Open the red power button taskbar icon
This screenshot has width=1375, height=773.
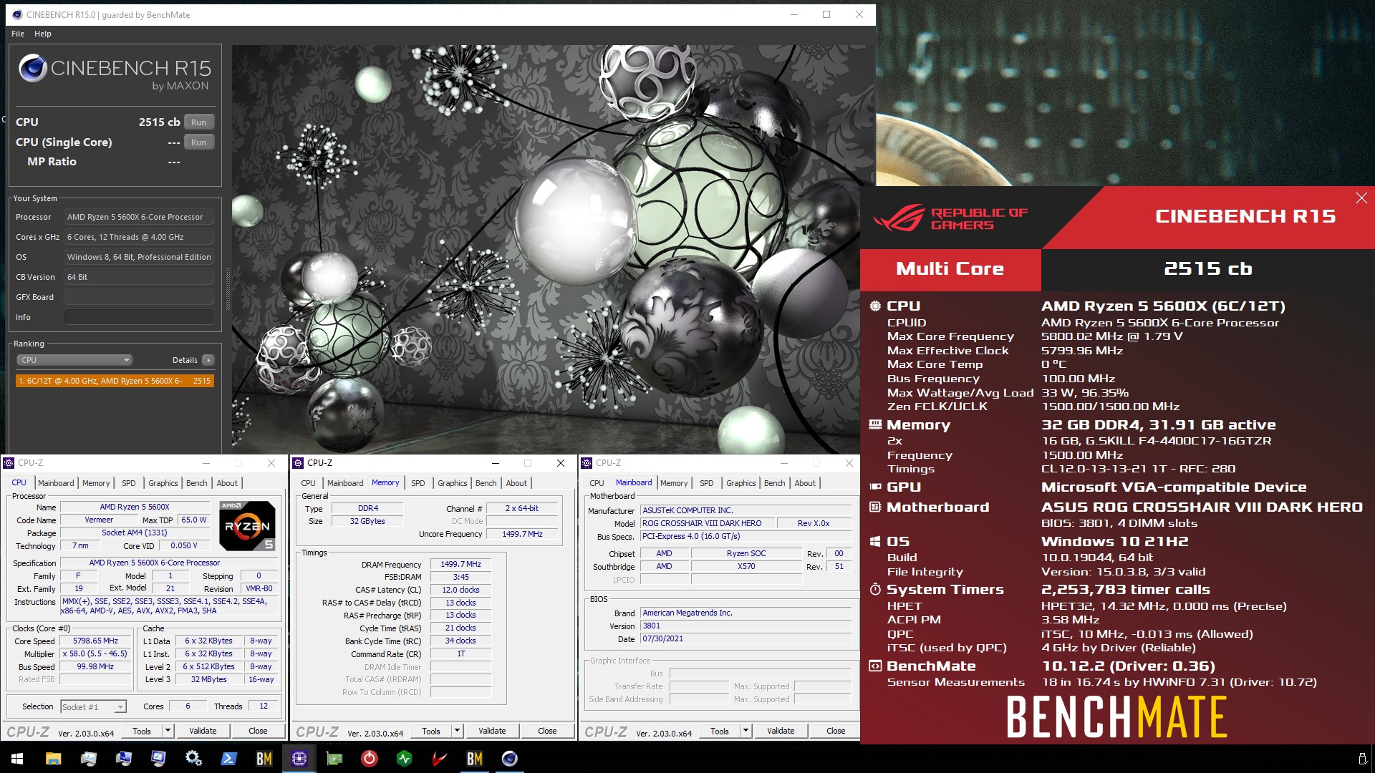[369, 759]
